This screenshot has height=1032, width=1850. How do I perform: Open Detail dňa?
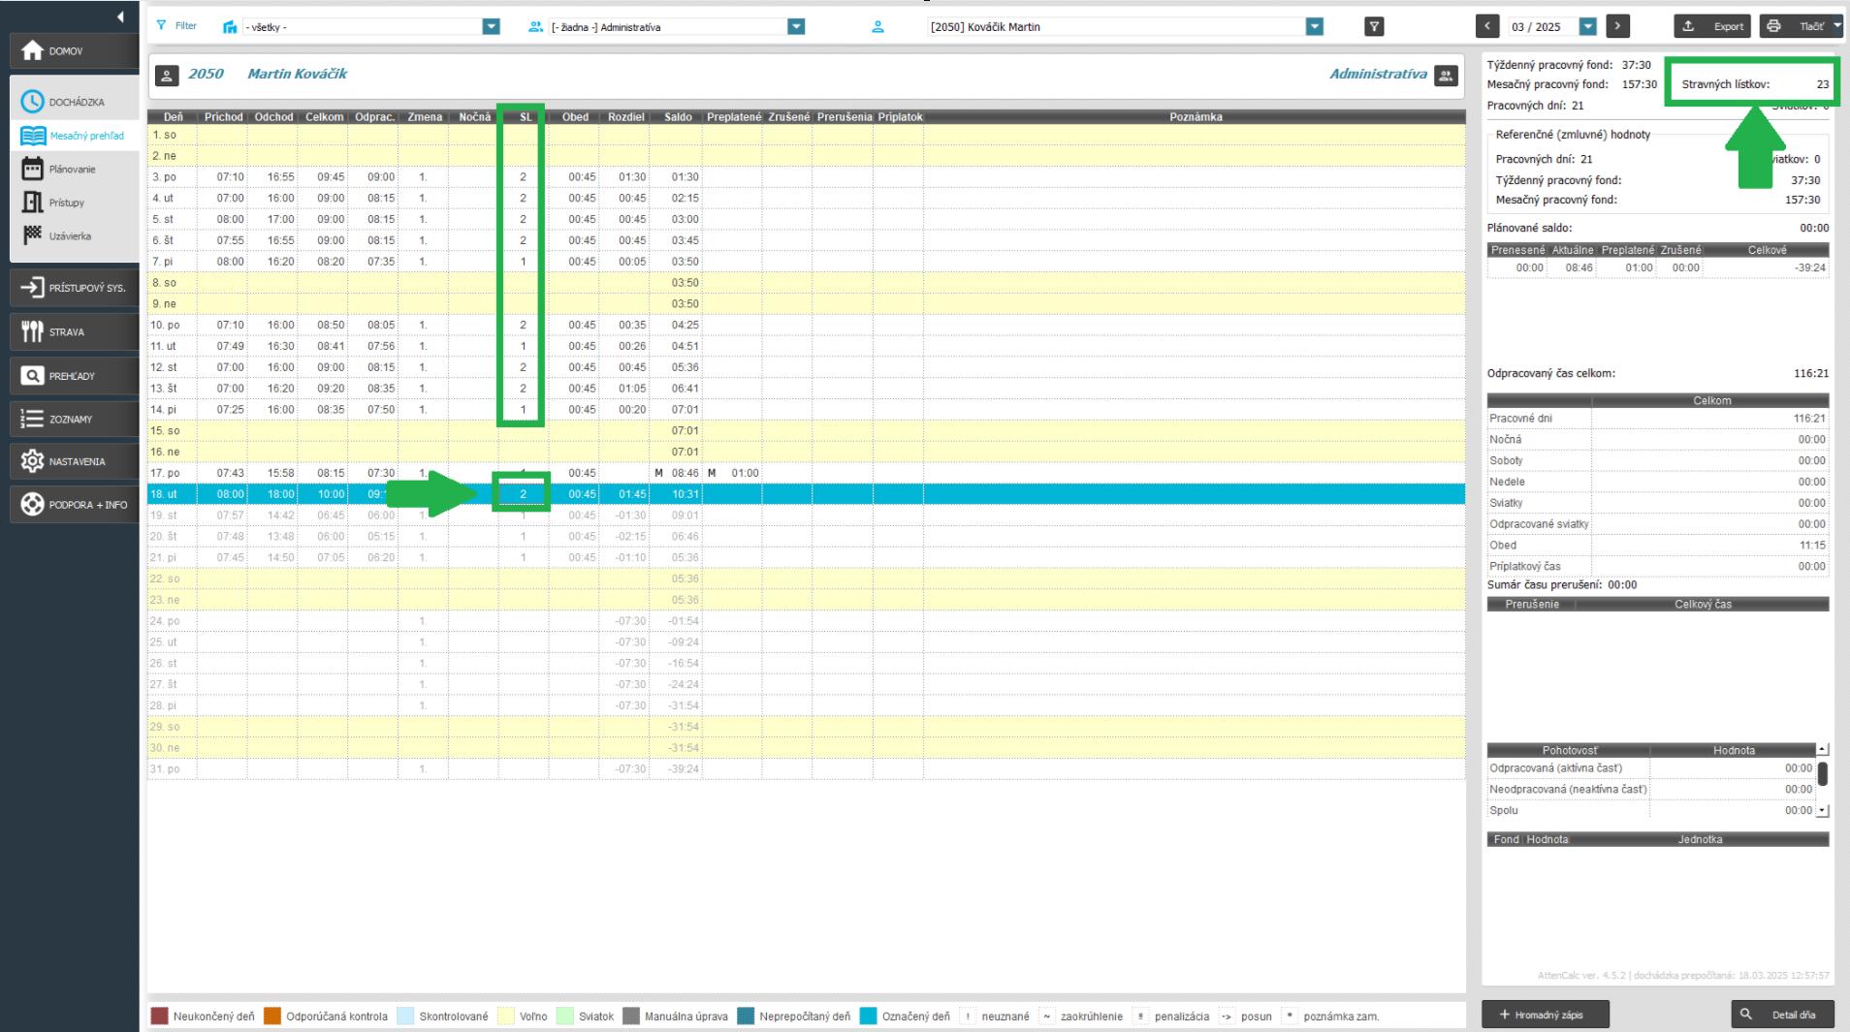tap(1782, 1015)
